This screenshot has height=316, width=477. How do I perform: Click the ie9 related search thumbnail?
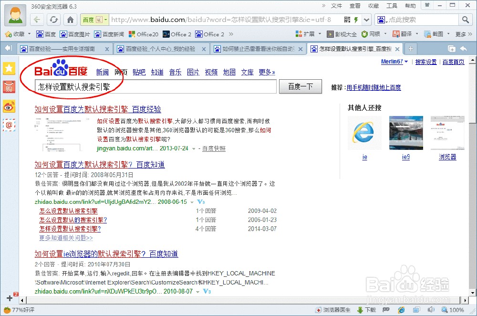tap(406, 133)
